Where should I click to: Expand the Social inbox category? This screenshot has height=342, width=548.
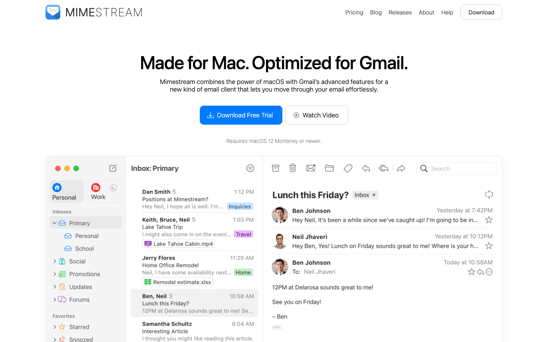(55, 261)
